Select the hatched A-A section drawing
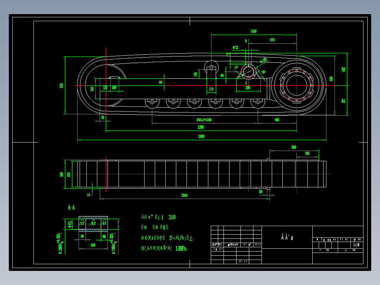This screenshot has height=285, width=380. [x=93, y=224]
